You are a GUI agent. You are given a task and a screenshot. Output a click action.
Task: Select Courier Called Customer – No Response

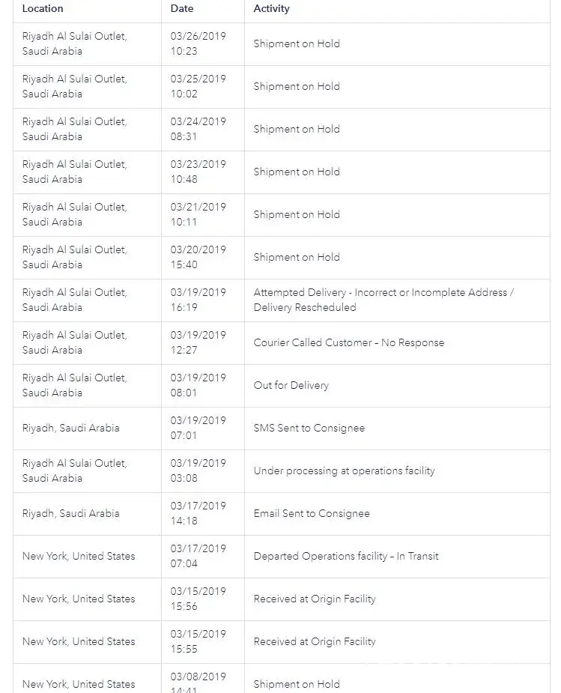point(348,342)
